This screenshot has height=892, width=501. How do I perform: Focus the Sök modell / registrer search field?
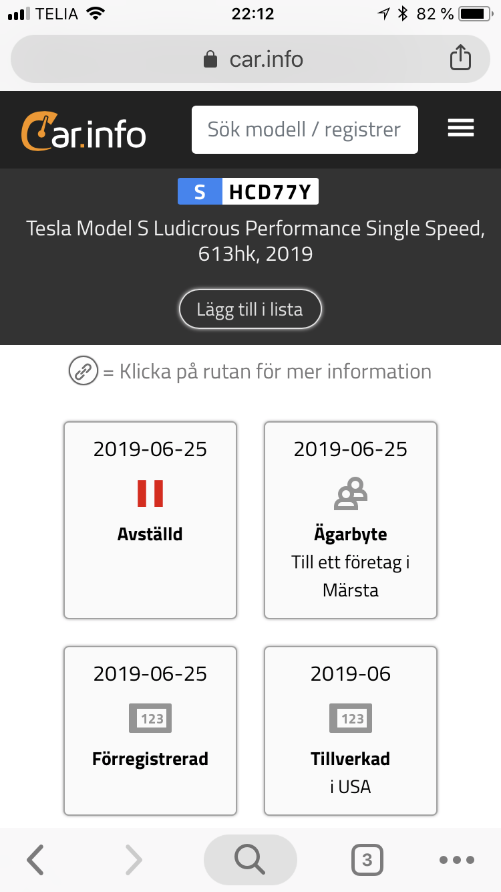pyautogui.click(x=305, y=130)
